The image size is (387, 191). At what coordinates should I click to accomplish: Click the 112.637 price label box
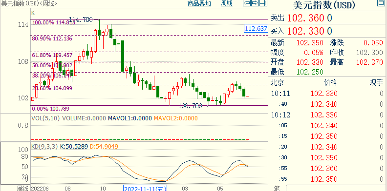click(256, 29)
